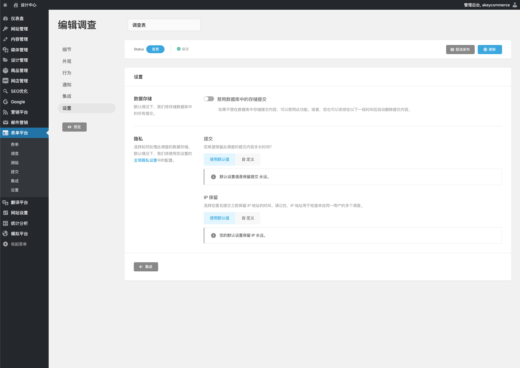Collapse the sidebar with 收起菜单 arrow icon
Screen dimensions: 520x368
point(5,244)
